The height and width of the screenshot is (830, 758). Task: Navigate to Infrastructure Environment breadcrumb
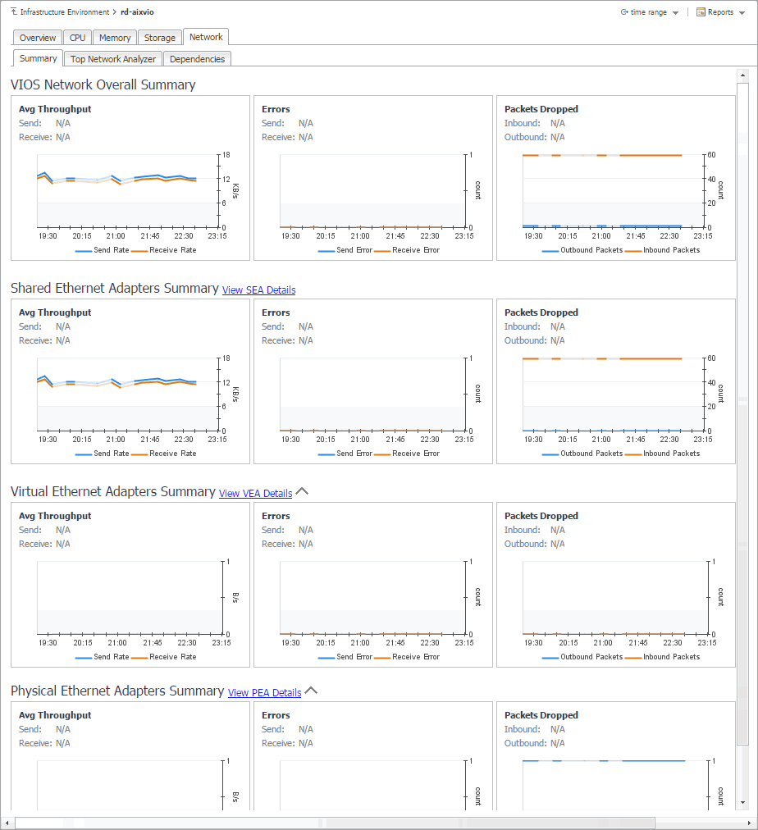64,12
